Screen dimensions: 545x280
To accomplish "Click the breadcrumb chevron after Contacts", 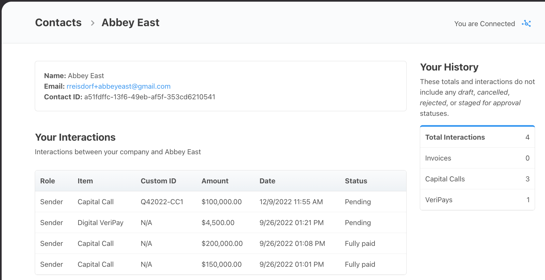I will click(x=92, y=23).
